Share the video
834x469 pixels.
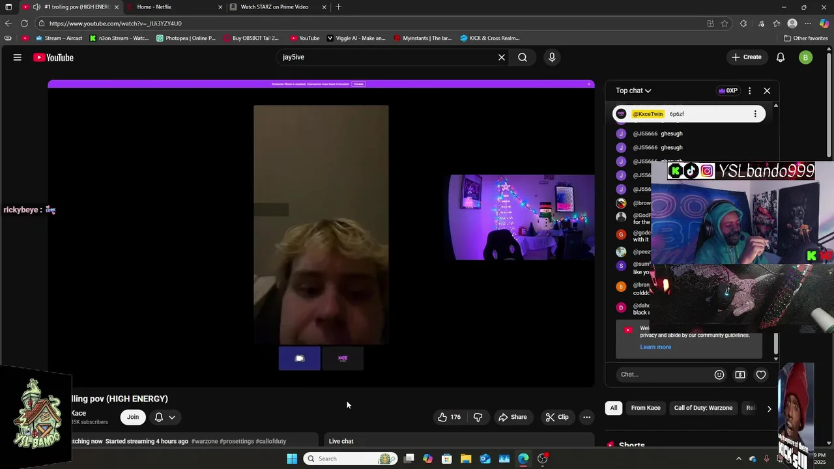point(512,417)
